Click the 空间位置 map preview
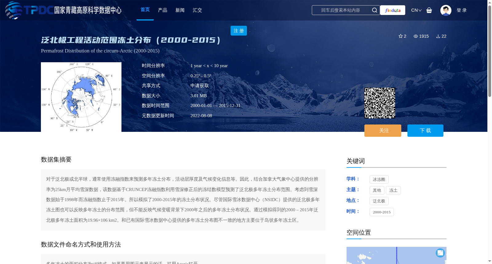The image size is (492, 264). (x=396, y=255)
